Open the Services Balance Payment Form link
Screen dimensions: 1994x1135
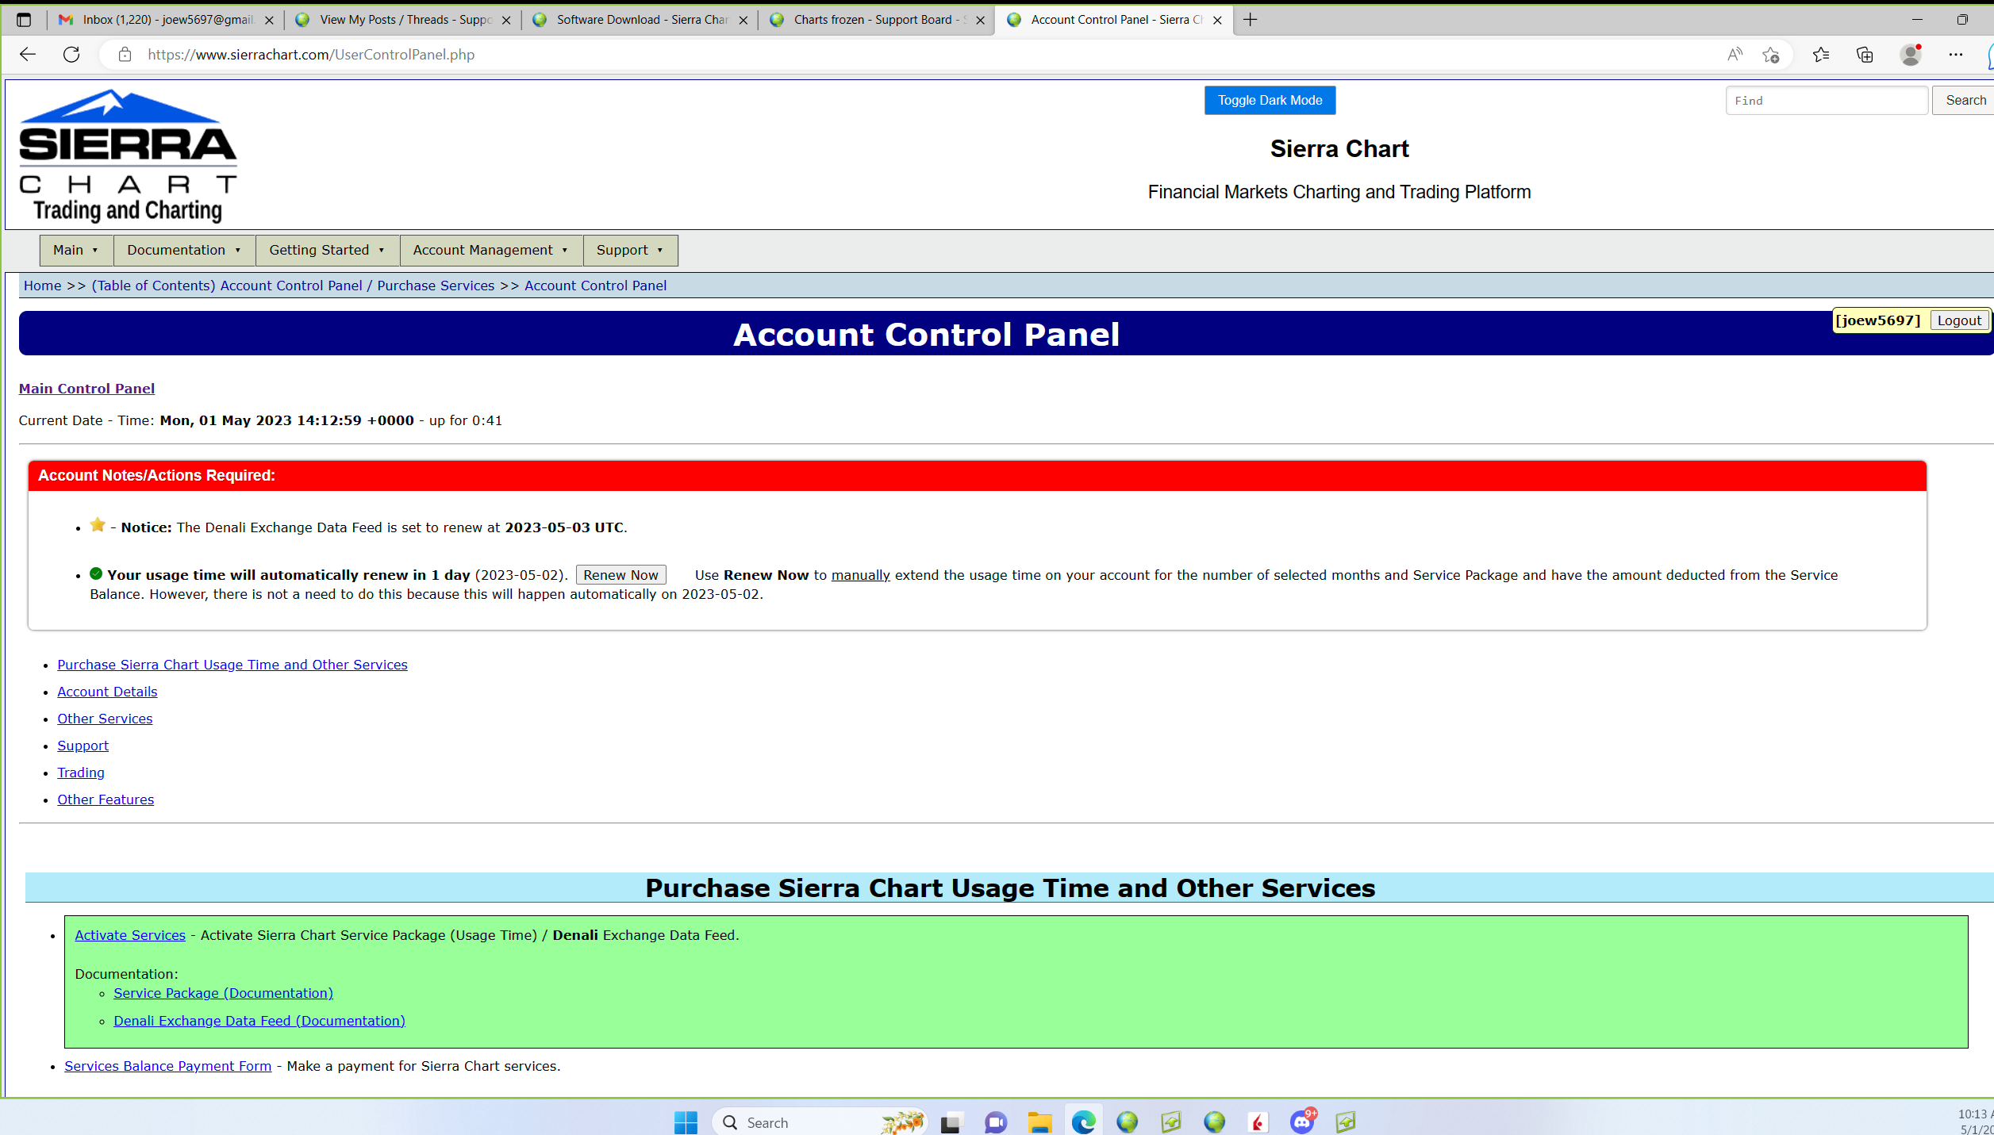click(167, 1066)
